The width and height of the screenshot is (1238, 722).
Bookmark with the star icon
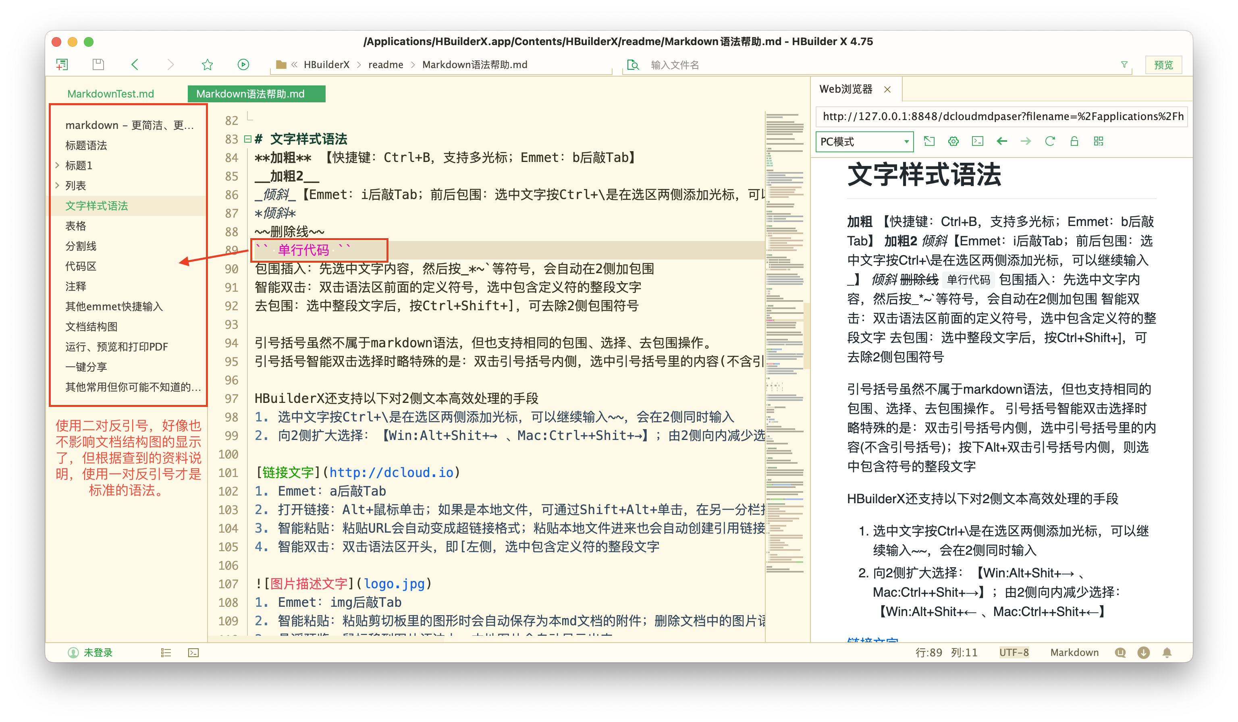coord(207,64)
